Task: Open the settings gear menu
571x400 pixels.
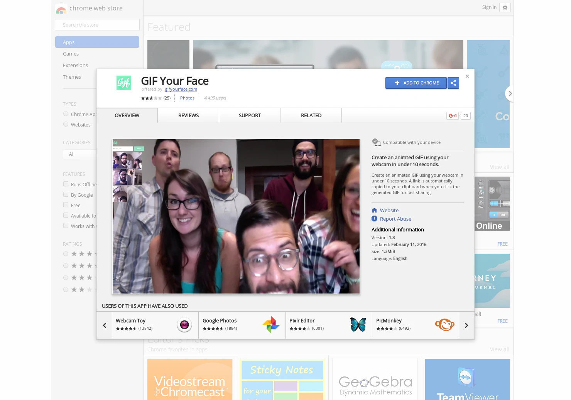Action: coord(505,7)
